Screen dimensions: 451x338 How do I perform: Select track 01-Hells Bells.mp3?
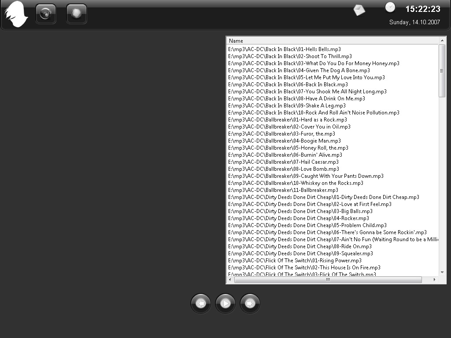tap(285, 49)
